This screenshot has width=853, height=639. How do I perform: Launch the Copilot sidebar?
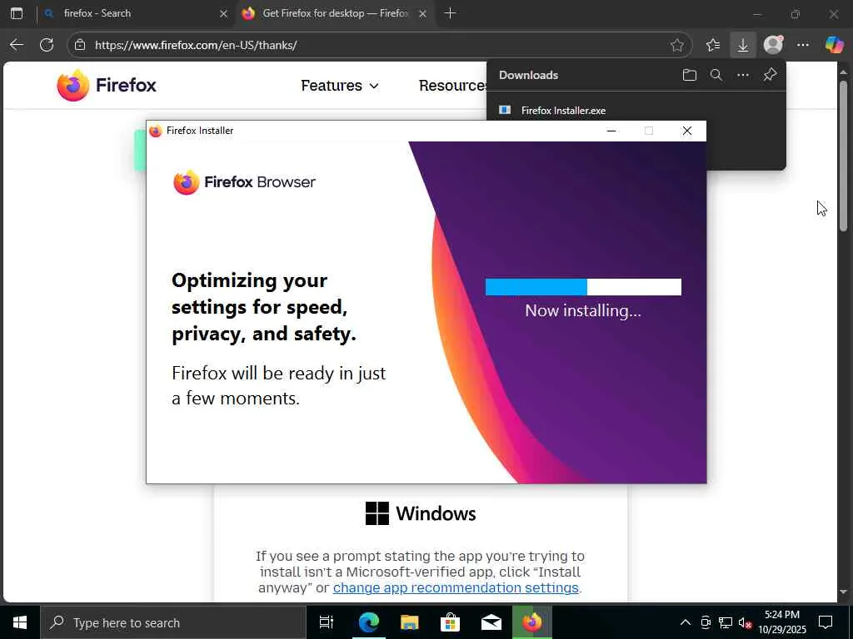tap(834, 45)
